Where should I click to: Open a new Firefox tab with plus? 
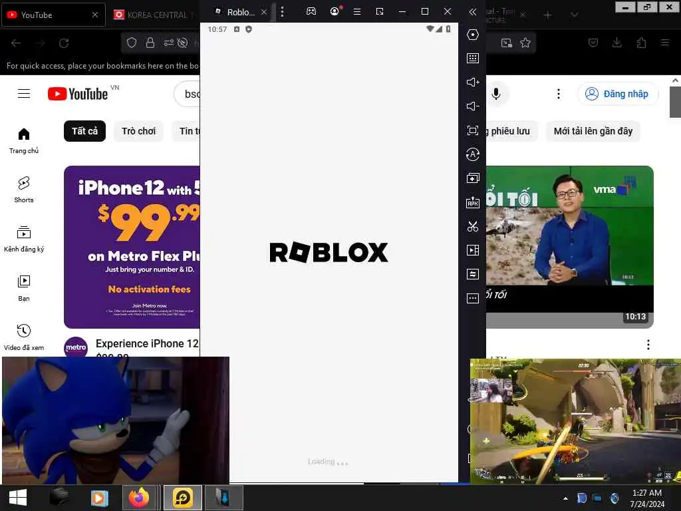tap(548, 15)
